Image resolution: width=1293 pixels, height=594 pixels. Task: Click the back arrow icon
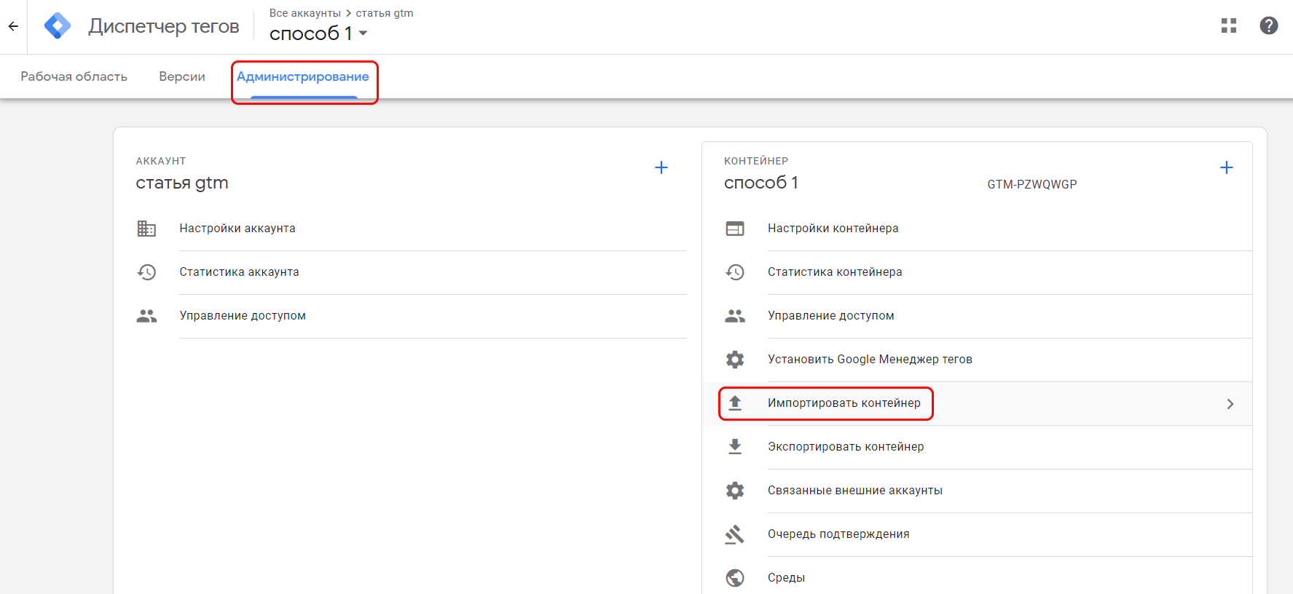point(13,26)
